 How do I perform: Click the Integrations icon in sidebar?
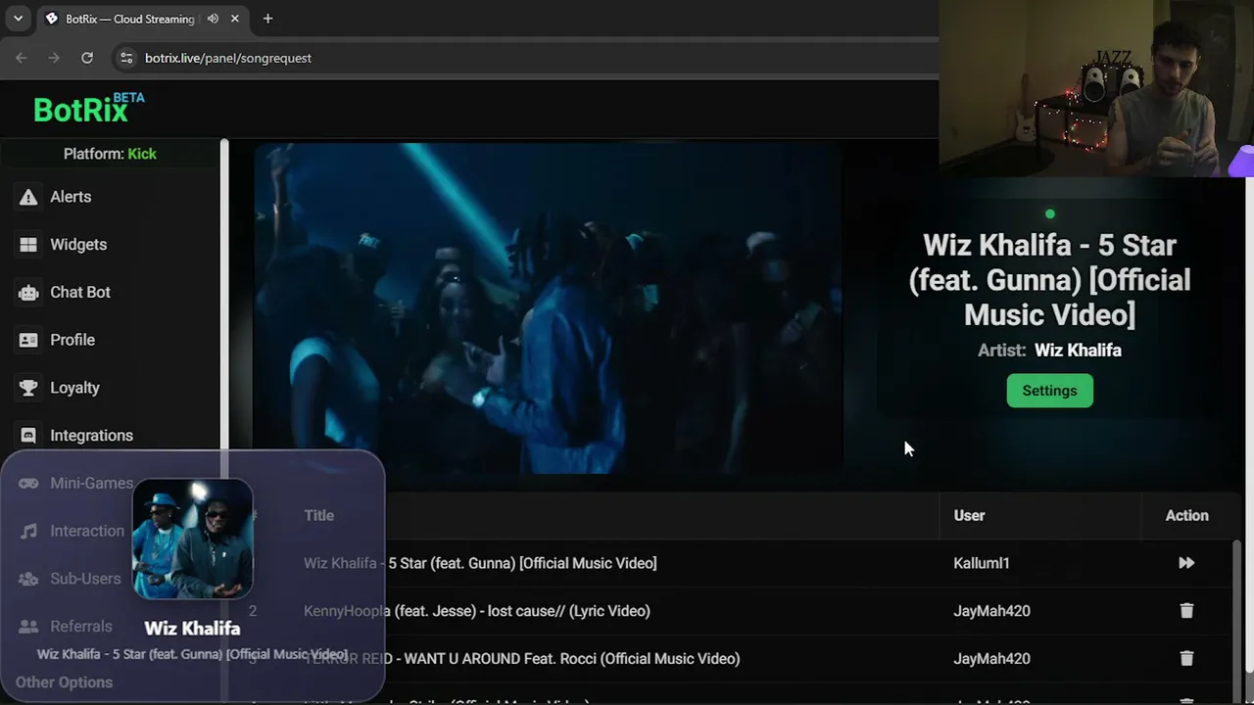pyautogui.click(x=28, y=436)
